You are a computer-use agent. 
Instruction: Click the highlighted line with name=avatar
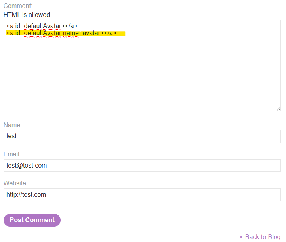tap(61, 33)
